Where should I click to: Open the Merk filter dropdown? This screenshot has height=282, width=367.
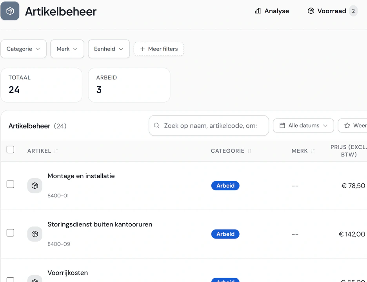[x=67, y=49]
